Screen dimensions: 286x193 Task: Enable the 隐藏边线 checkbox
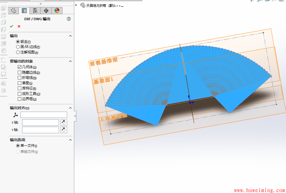point(19,72)
